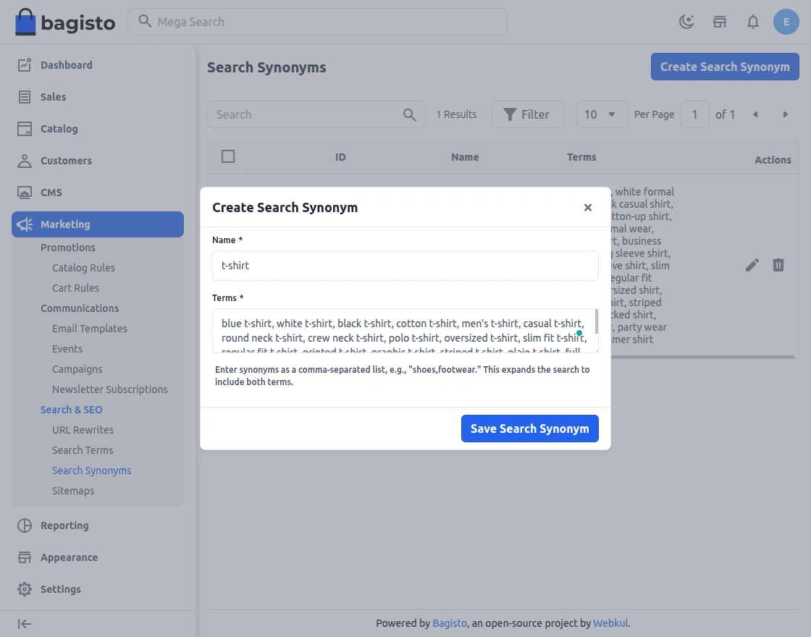811x637 pixels.
Task: Follow the Bagisto footer link
Action: coord(449,623)
